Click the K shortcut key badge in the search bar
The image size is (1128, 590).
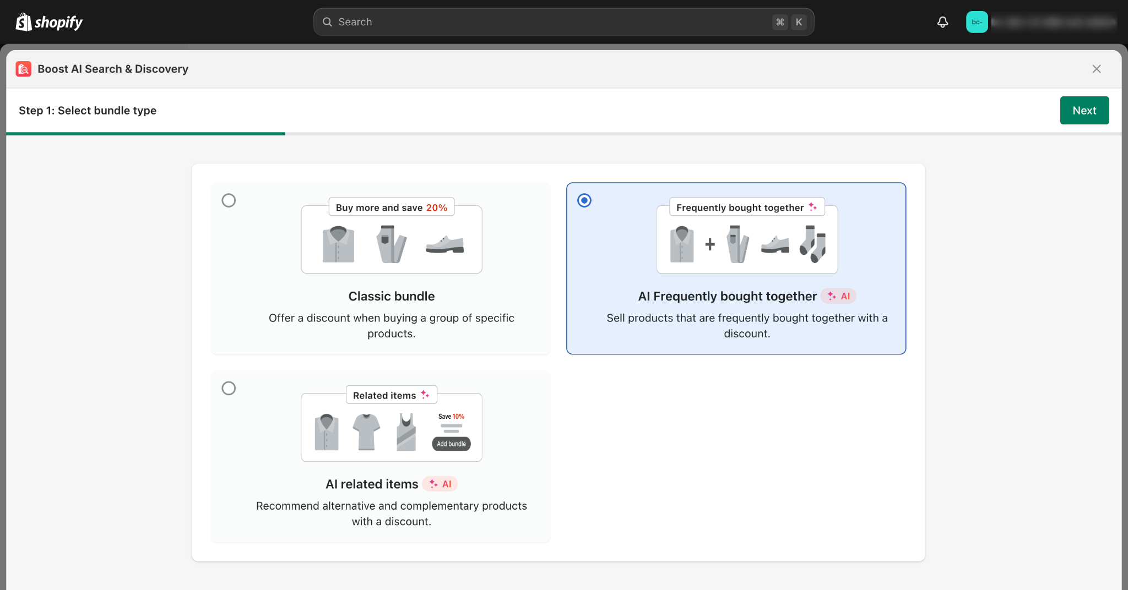tap(799, 22)
